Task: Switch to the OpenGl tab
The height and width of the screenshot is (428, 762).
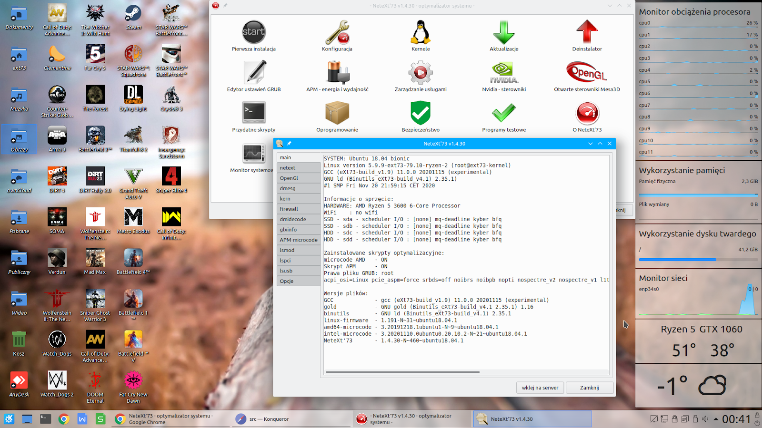Action: [299, 178]
